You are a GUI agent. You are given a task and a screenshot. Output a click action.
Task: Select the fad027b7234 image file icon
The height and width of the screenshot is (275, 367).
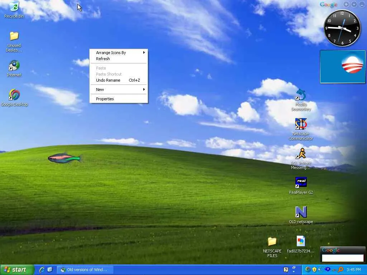click(x=301, y=244)
